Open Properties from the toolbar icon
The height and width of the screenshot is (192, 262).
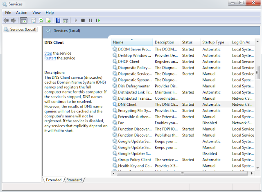(33, 21)
